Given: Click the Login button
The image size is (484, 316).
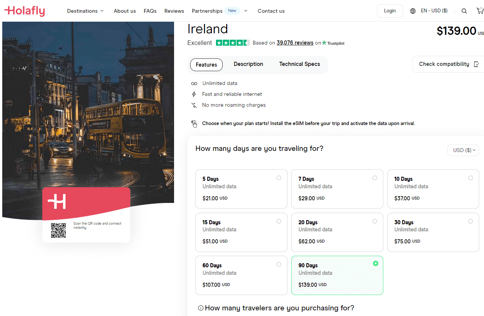Looking at the screenshot, I should click(x=390, y=11).
